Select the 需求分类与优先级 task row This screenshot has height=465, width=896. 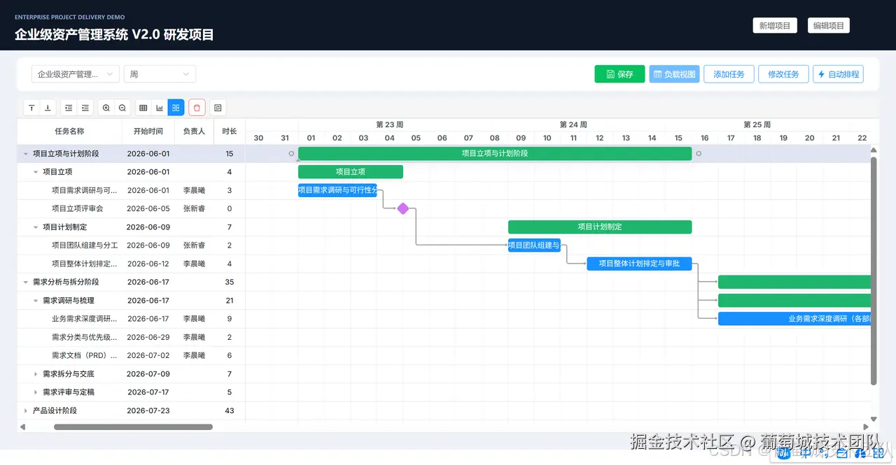(131, 338)
